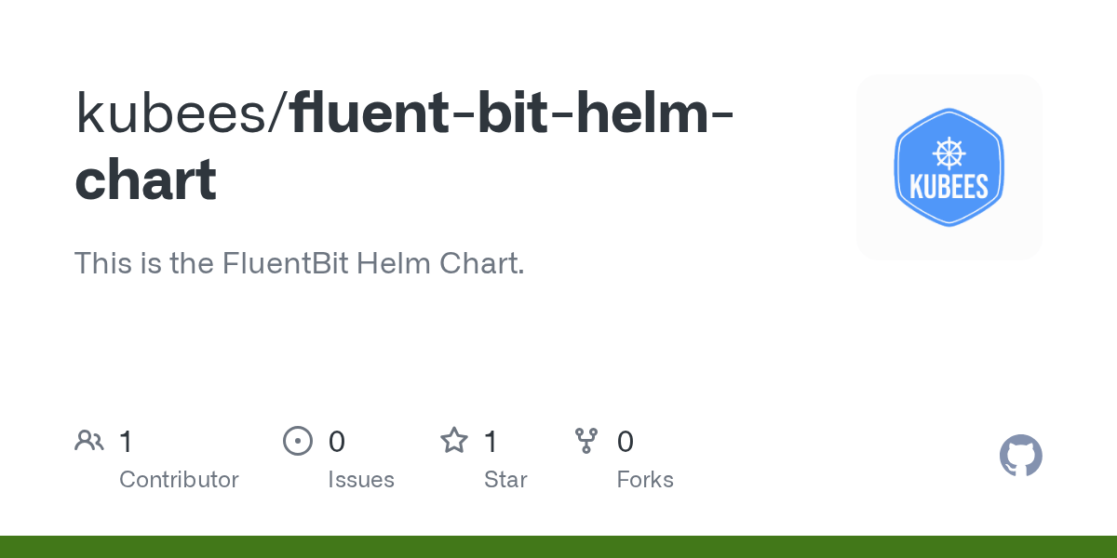Click the ship wheel inside Kubees logo

point(949,152)
